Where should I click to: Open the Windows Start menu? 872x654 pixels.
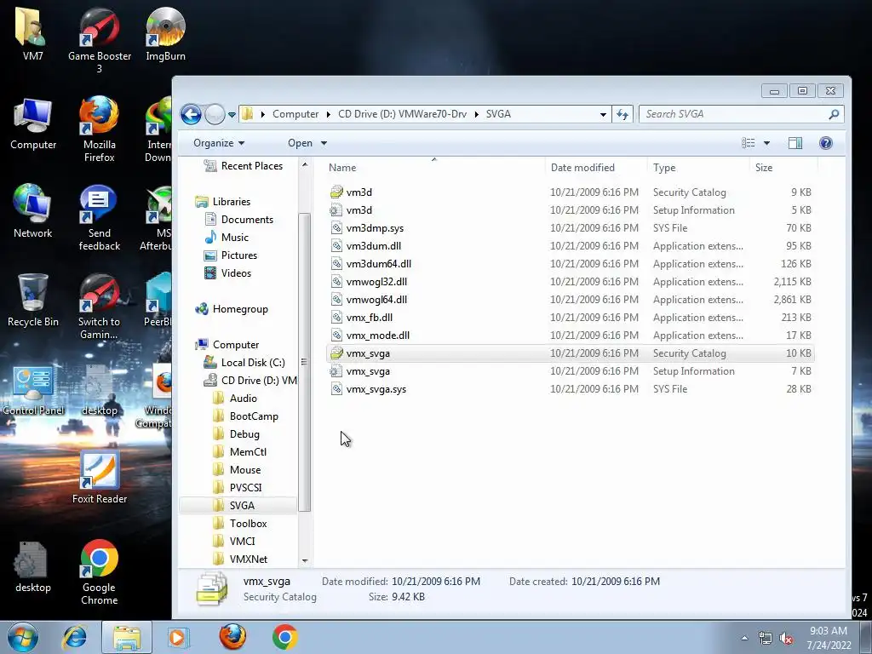point(23,637)
